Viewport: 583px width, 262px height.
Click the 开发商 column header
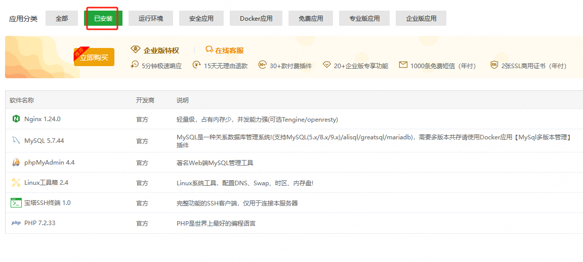click(x=145, y=100)
